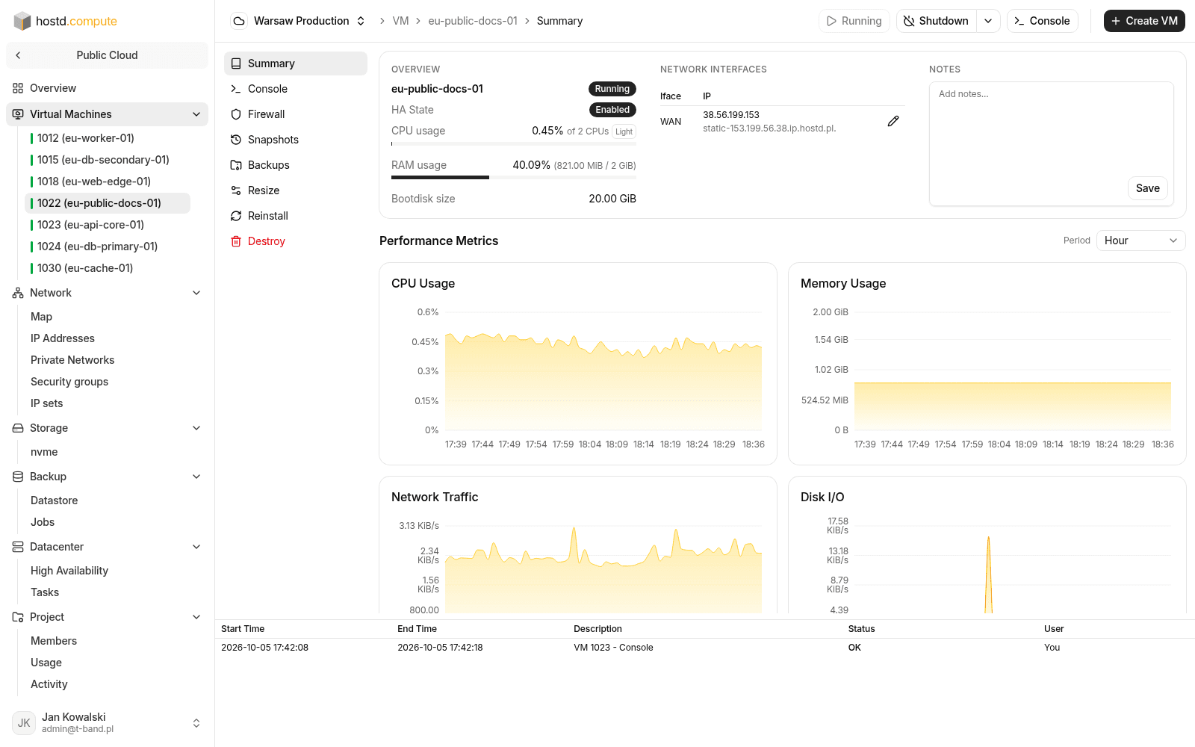Open the Resize option
The image size is (1195, 747).
click(x=295, y=190)
